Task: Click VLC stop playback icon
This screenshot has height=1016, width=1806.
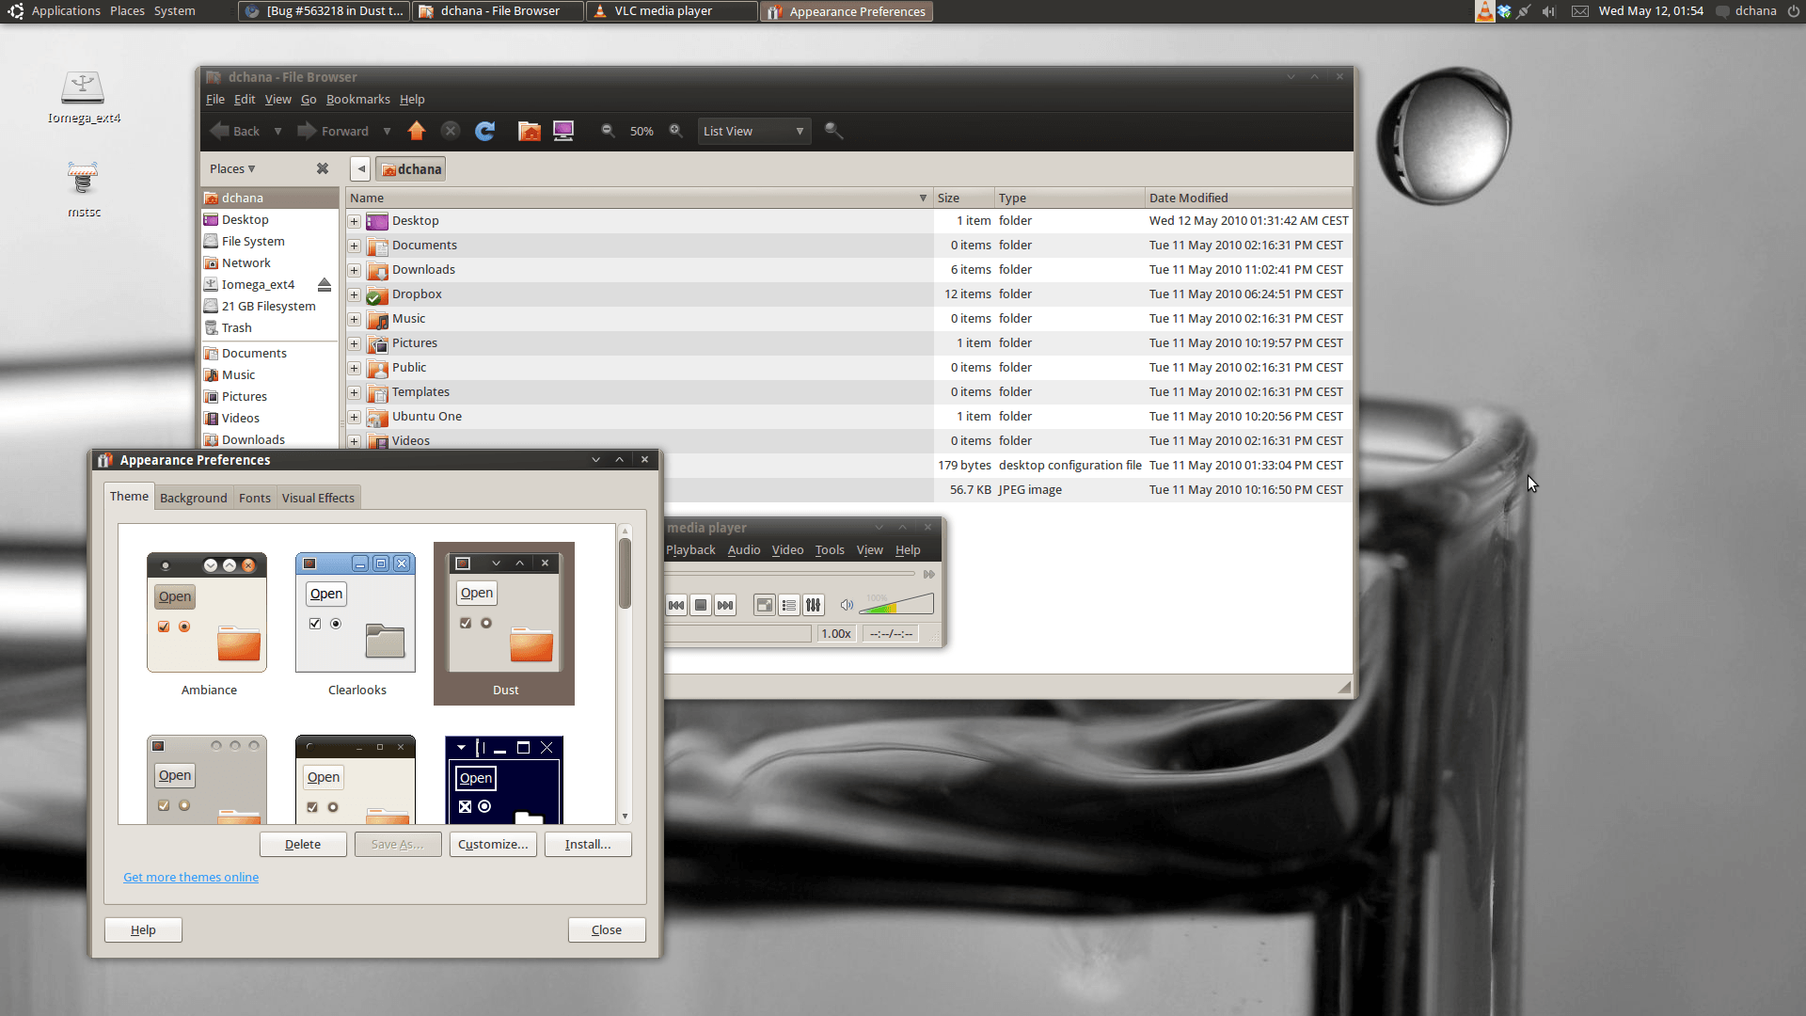Action: (x=700, y=604)
